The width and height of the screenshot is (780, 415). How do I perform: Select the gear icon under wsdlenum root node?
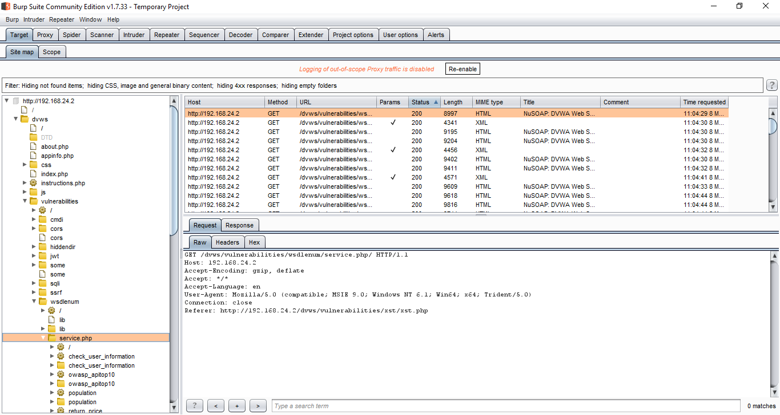[x=51, y=310]
